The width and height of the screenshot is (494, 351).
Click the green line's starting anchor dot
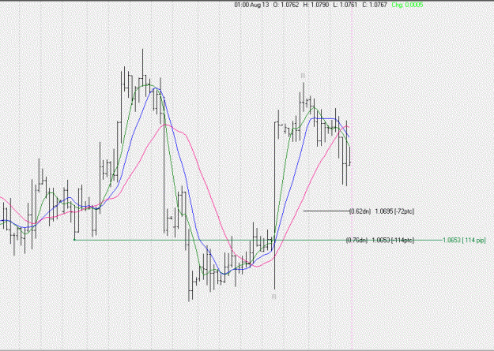[74, 240]
